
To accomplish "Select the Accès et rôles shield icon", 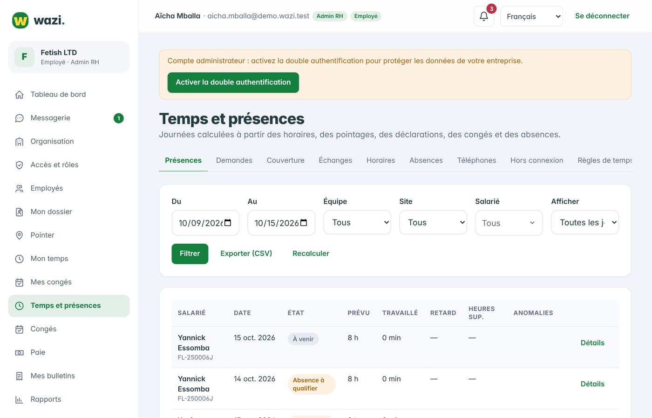I will pos(19,165).
